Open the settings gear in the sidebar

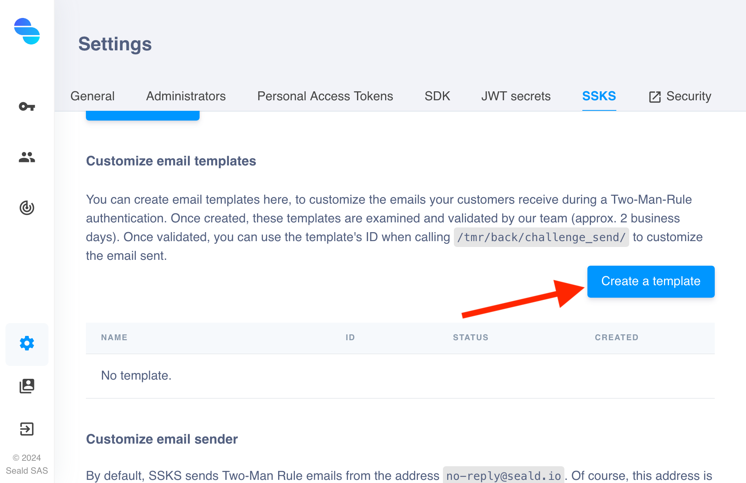[27, 343]
